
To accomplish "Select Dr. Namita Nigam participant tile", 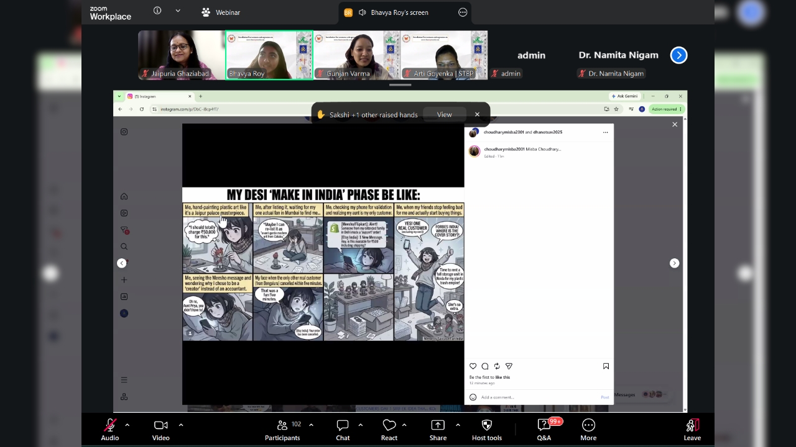I will pyautogui.click(x=618, y=55).
